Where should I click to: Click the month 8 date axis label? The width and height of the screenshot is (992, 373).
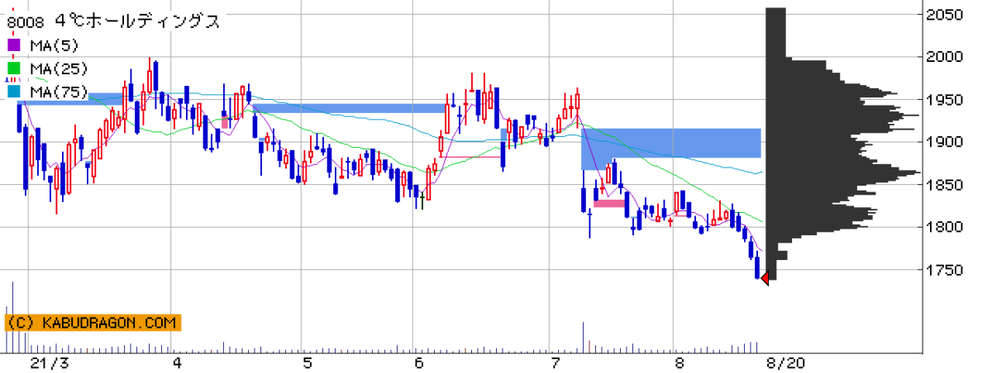coord(680,362)
